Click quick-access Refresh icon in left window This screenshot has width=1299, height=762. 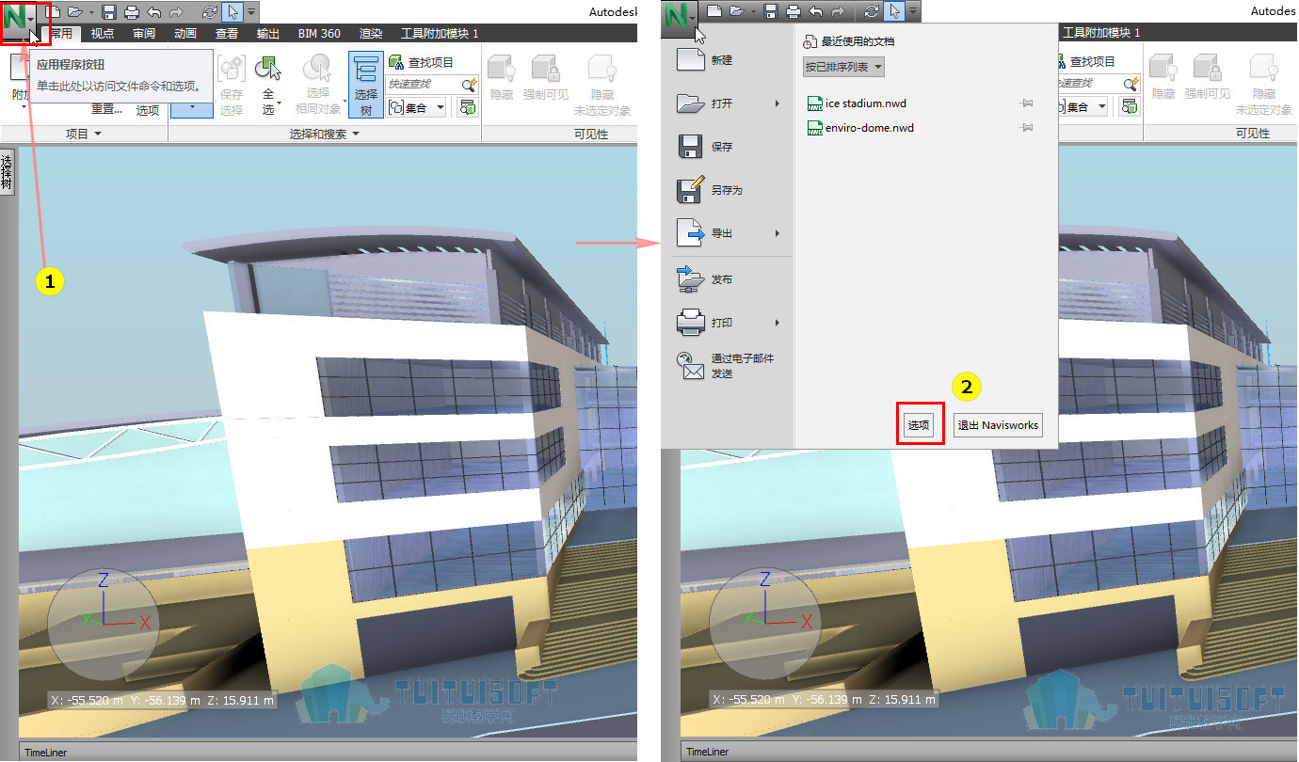pyautogui.click(x=210, y=12)
